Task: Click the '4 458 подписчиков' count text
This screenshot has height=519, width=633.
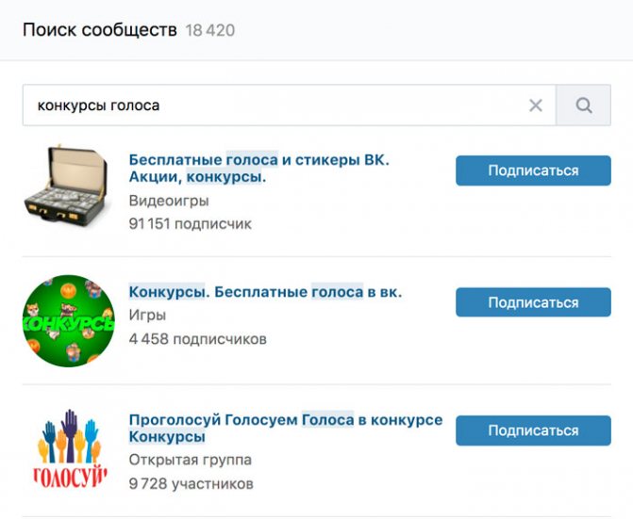Action: [x=198, y=339]
